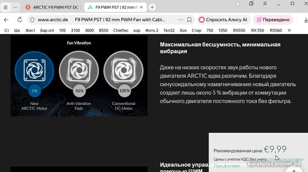Click heading Максимальная бесшумность, минимальная вибрация

[x=220, y=48]
